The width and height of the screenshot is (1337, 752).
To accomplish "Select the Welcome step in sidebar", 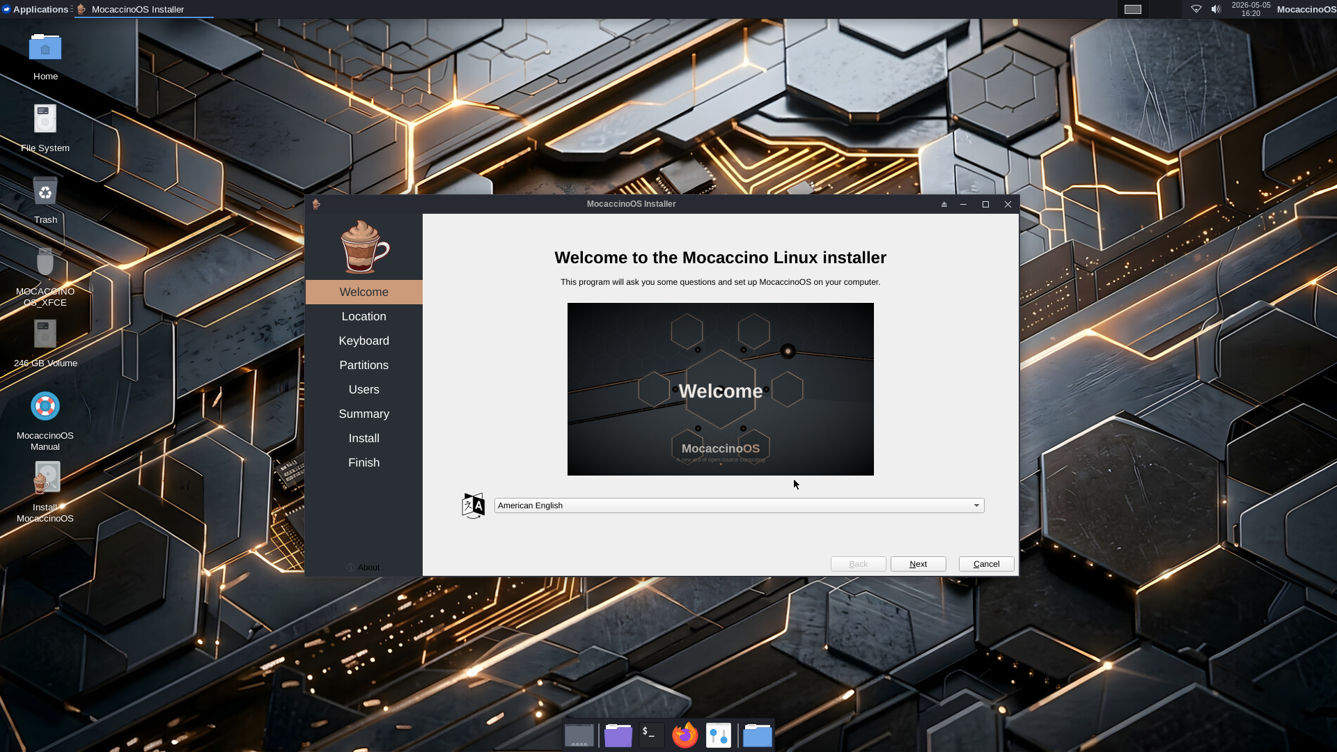I will (364, 292).
